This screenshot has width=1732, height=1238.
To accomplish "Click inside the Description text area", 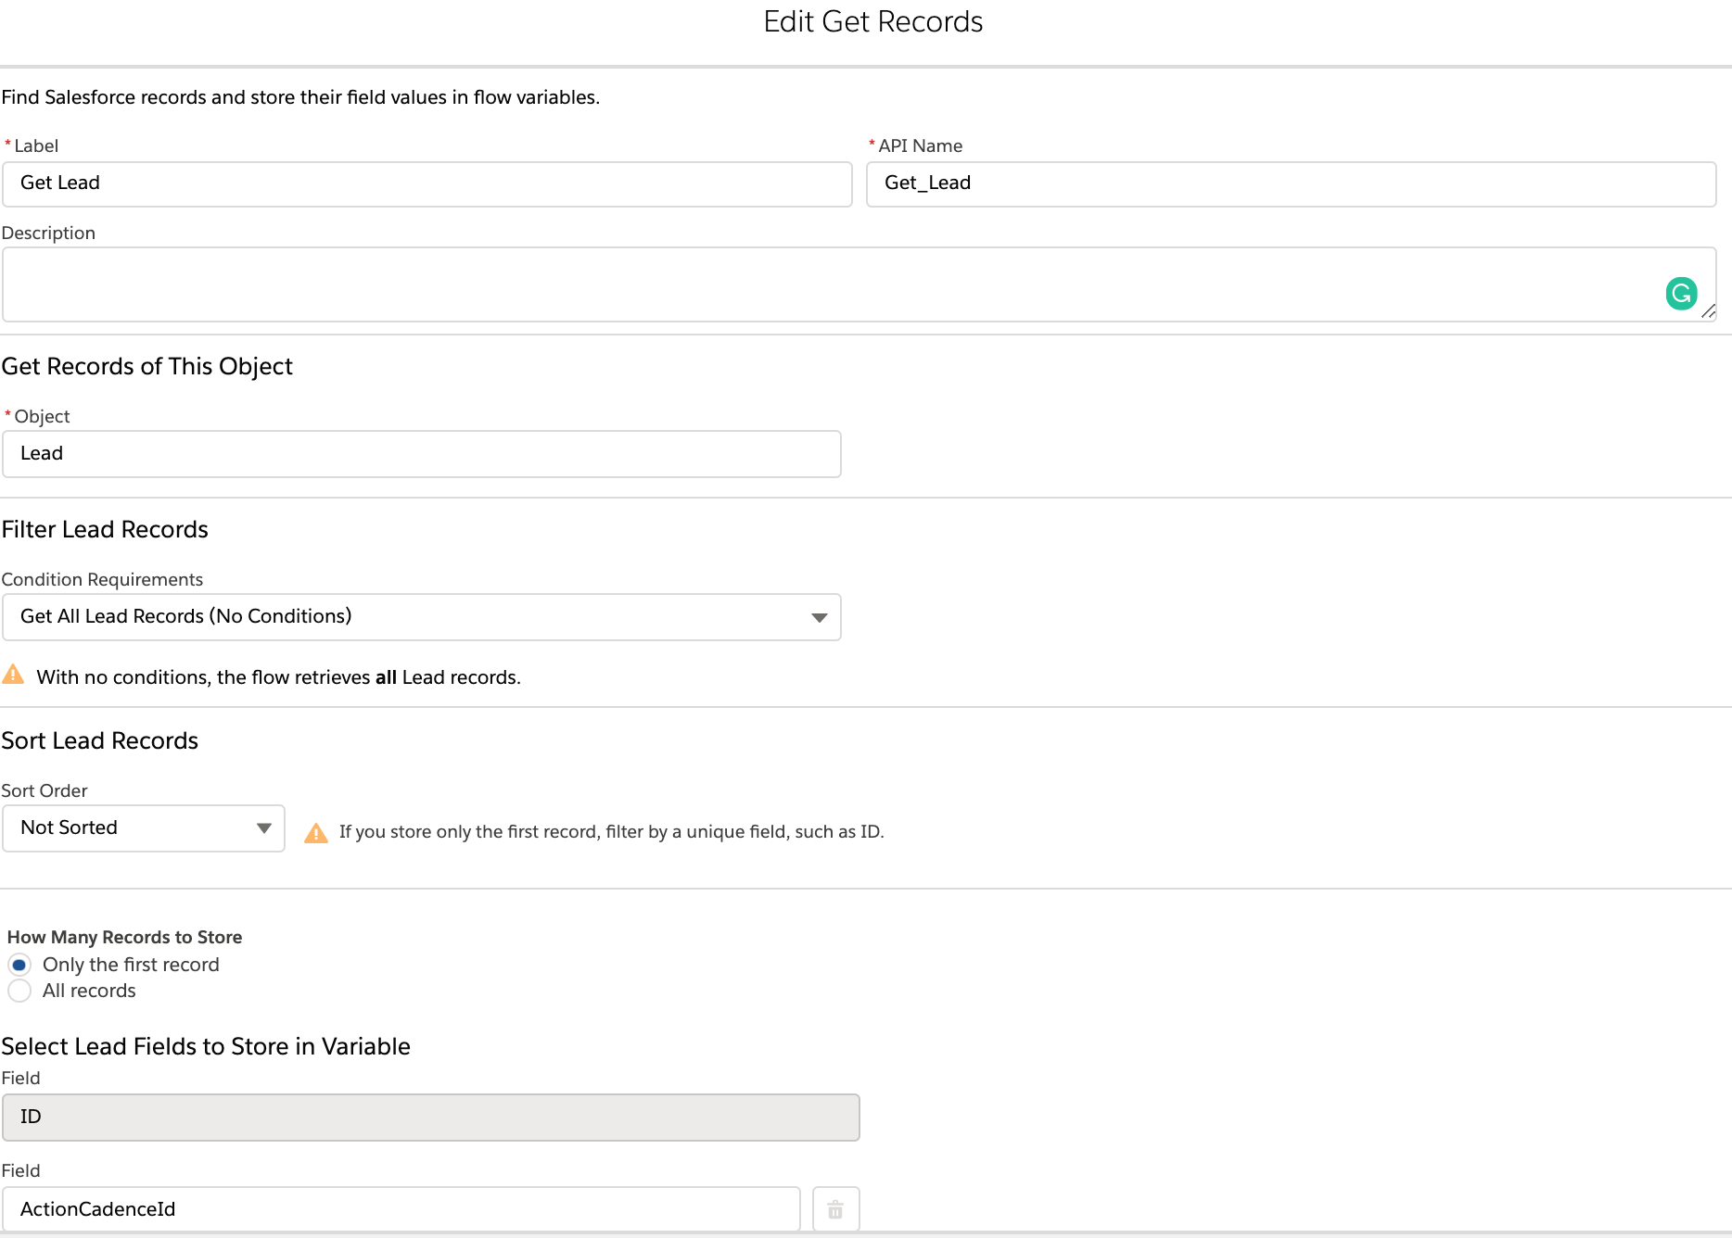I will (834, 284).
